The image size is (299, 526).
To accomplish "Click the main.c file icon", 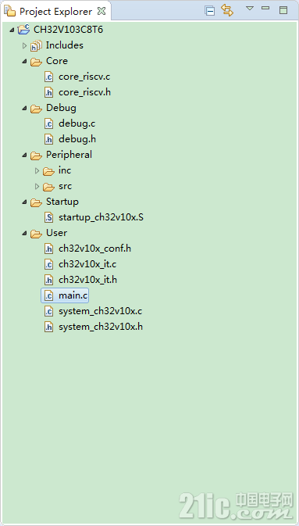I will (x=49, y=296).
